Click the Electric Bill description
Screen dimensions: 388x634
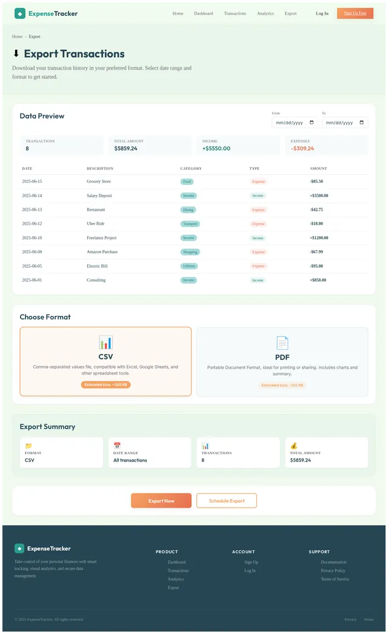point(97,266)
